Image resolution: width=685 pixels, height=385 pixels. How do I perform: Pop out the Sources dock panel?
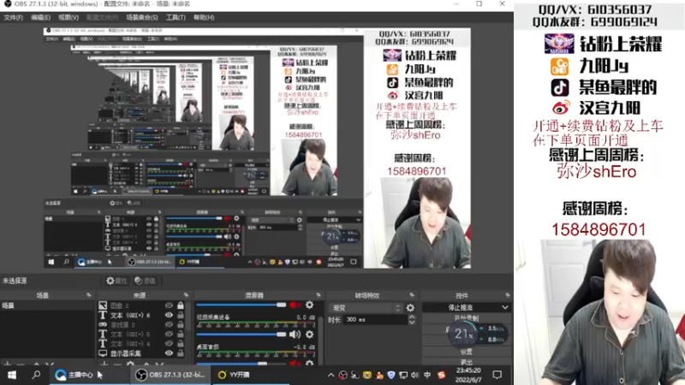(186, 295)
